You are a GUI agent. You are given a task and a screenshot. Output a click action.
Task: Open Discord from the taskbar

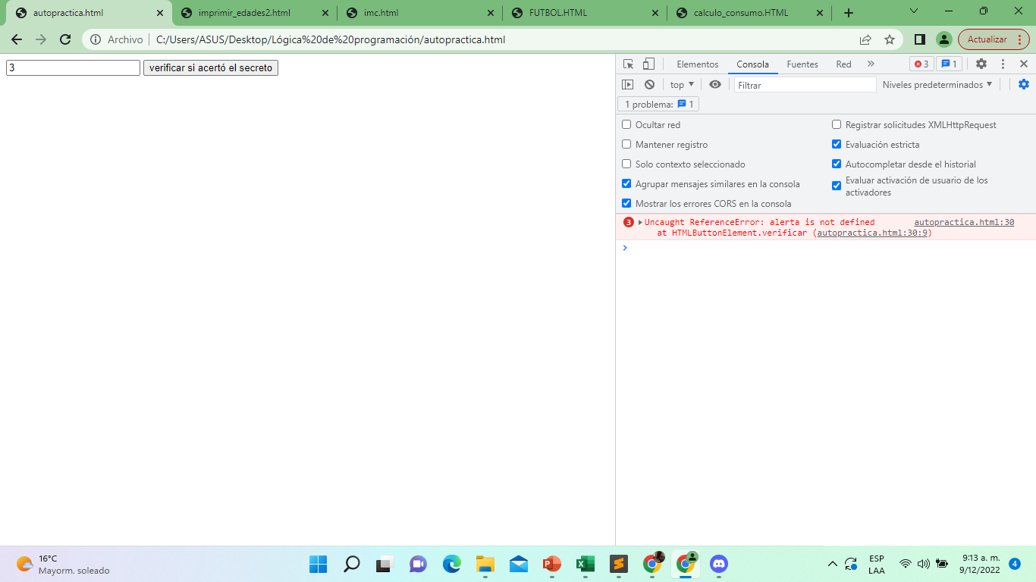coord(719,564)
